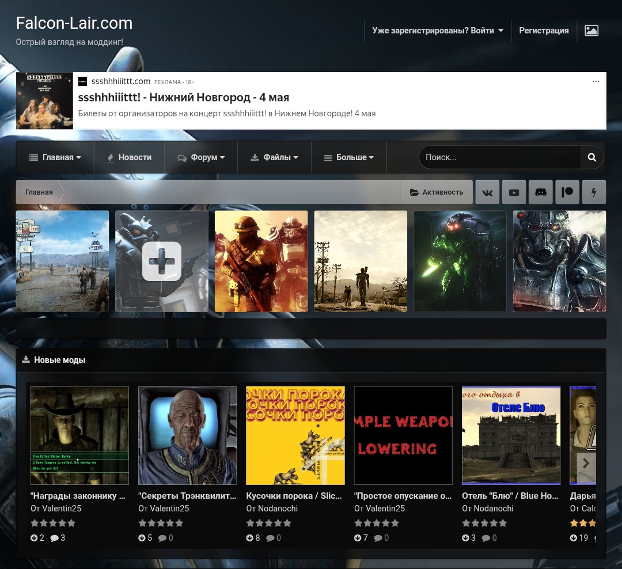
Task: Open the Discord server icon
Action: click(541, 192)
